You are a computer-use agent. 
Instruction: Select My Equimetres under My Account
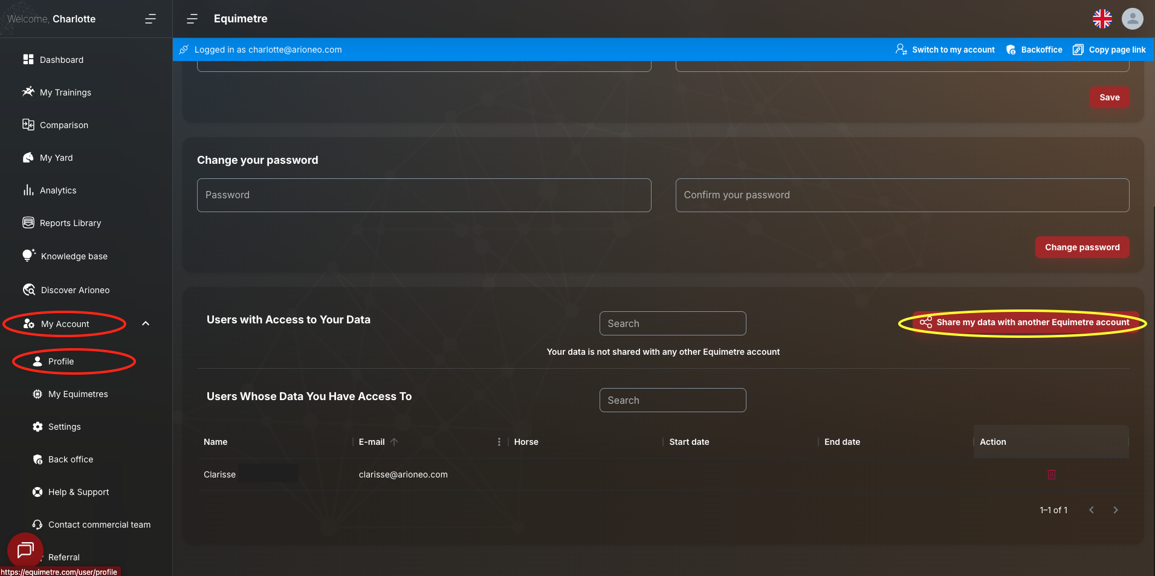point(78,394)
